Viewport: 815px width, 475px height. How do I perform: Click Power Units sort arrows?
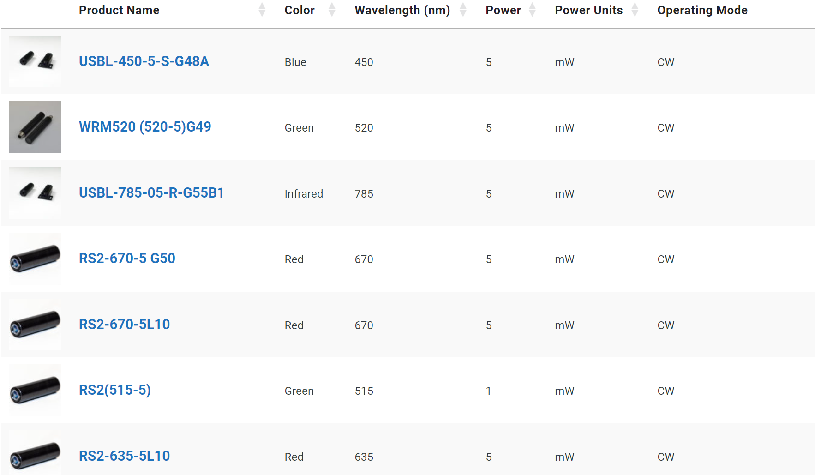coord(635,10)
